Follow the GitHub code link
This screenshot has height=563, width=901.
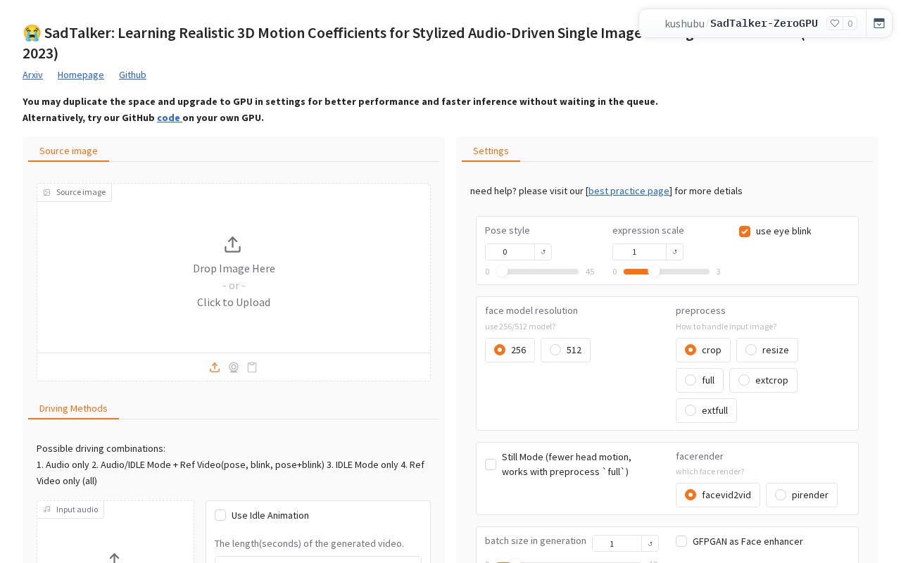click(x=168, y=118)
